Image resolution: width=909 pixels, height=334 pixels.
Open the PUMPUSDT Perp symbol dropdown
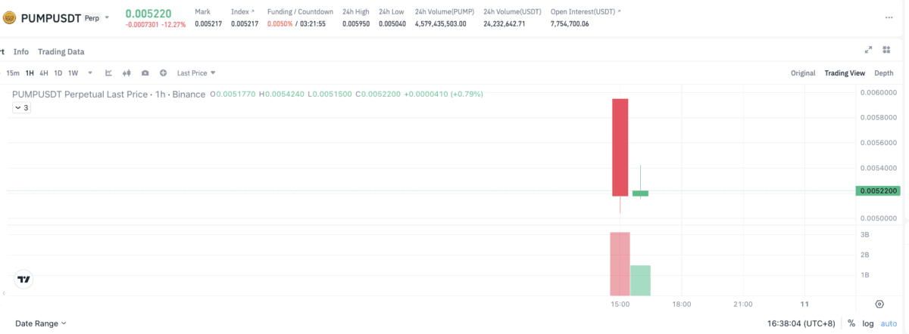(x=107, y=17)
